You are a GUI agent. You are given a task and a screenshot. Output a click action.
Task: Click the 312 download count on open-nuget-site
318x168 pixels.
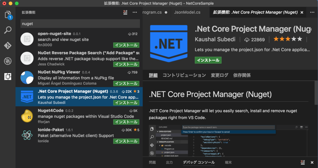tap(133, 34)
